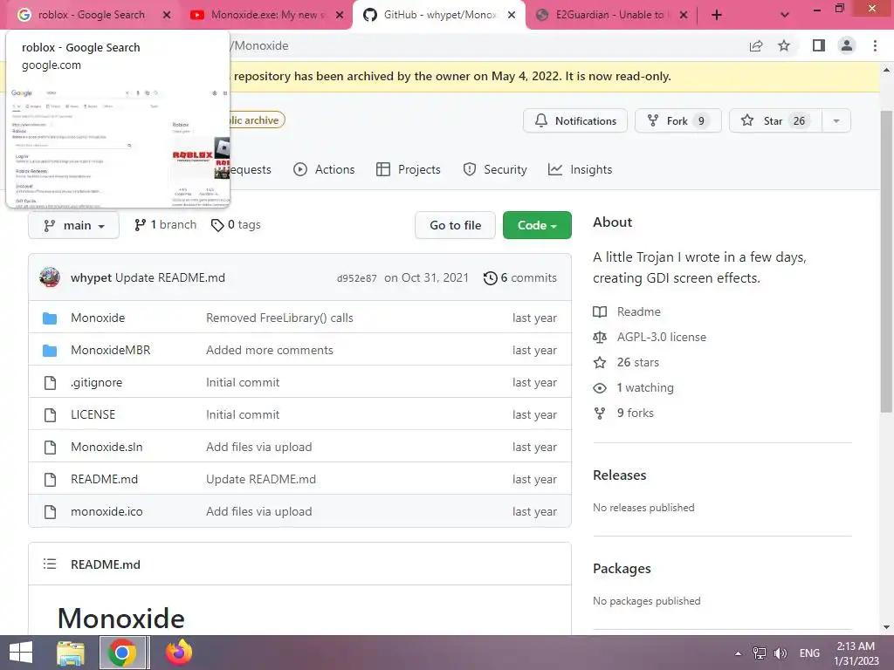Open the main branch selector dropdown
The image size is (894, 670).
coord(73,226)
